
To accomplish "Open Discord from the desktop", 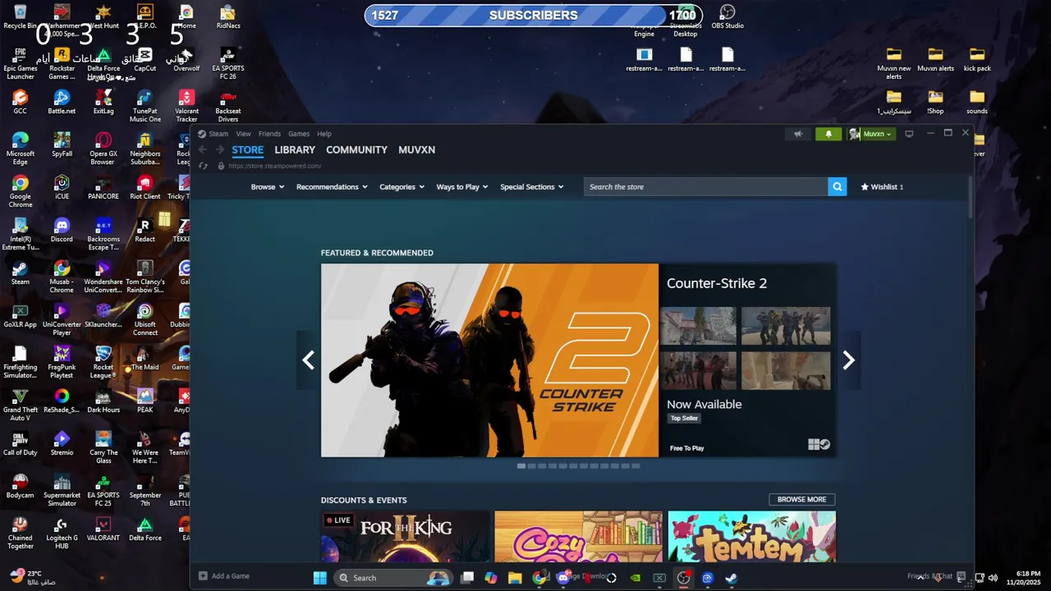I will (62, 229).
